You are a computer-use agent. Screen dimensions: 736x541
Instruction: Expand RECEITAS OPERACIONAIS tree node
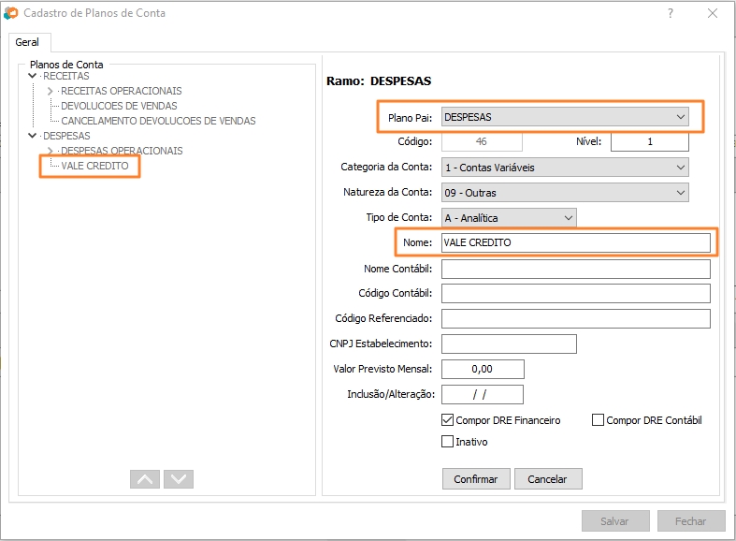(51, 91)
